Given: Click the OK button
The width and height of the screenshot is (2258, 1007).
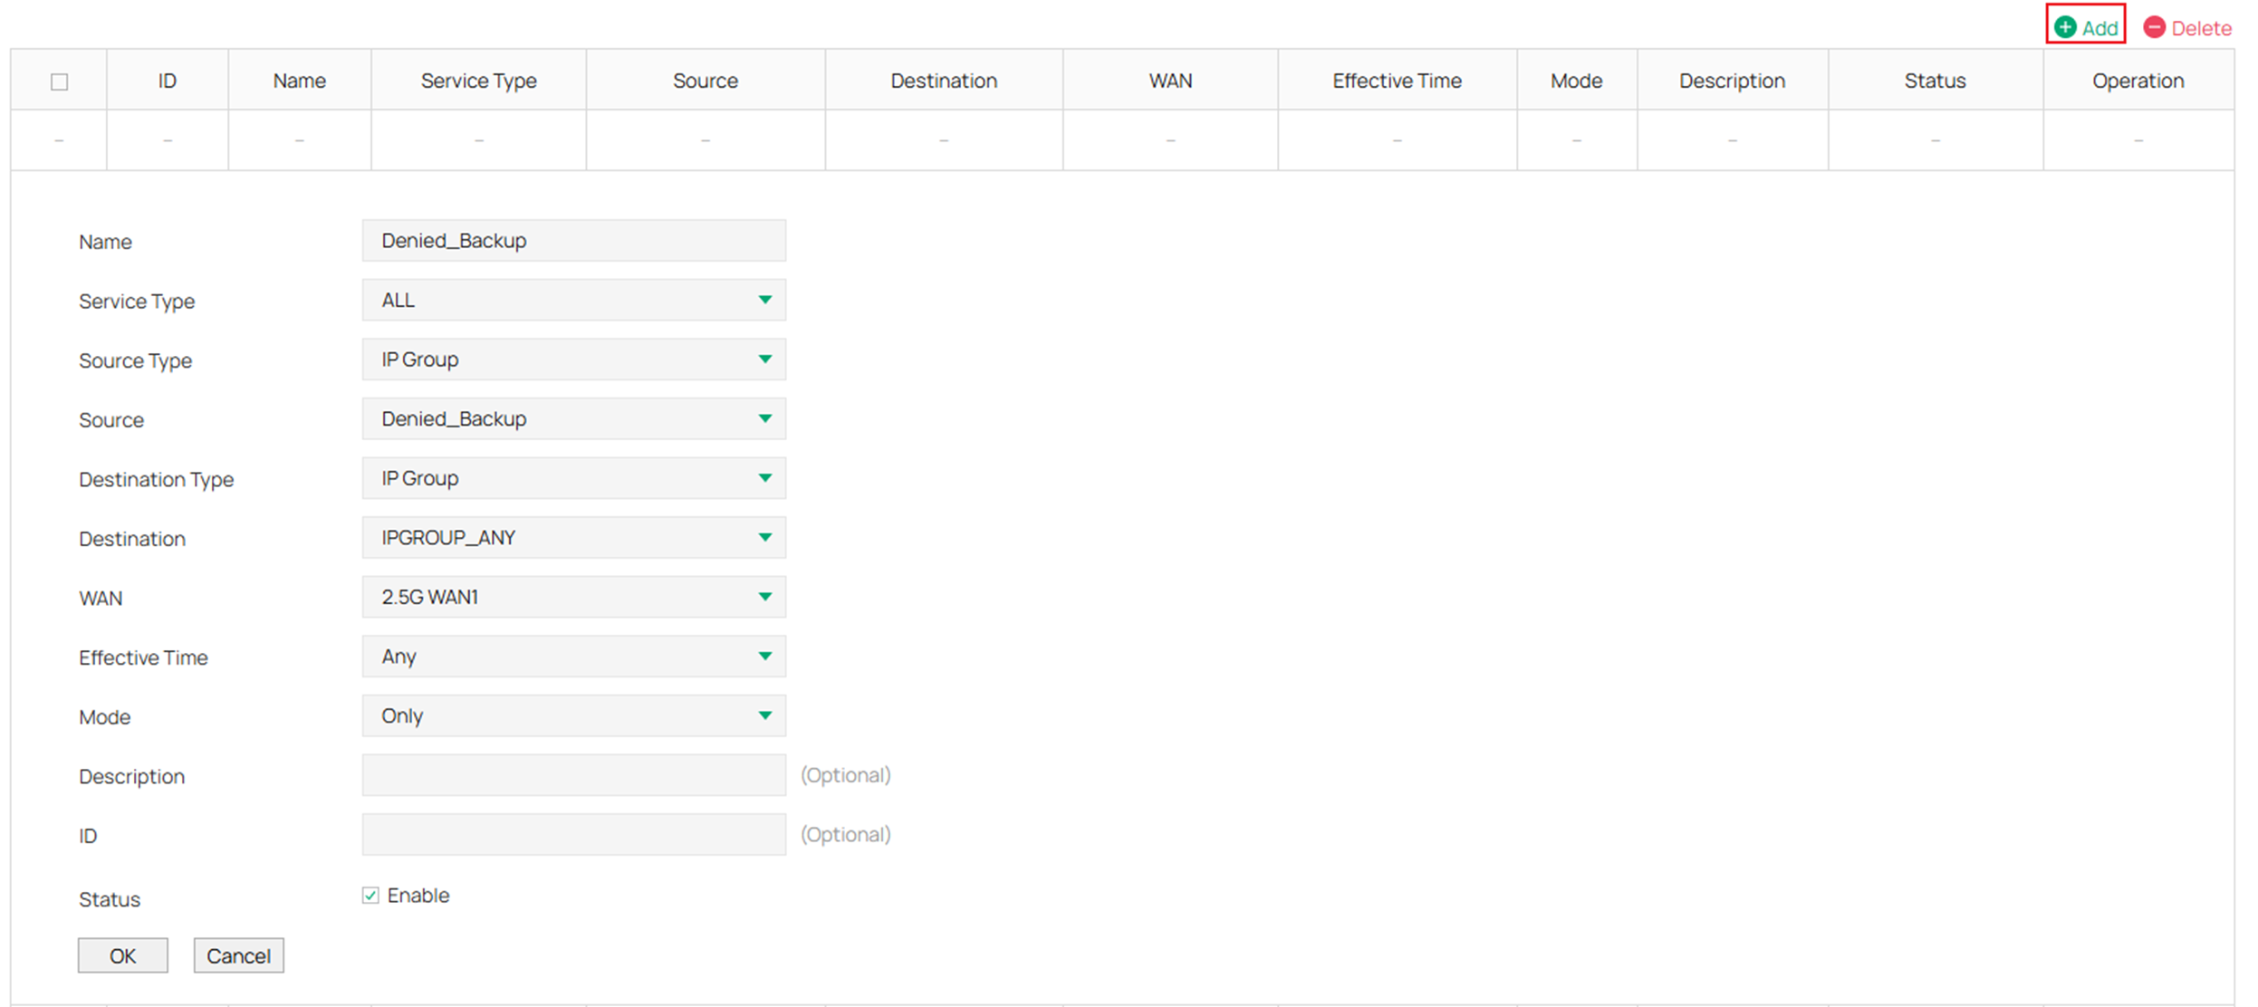Looking at the screenshot, I should 123,955.
